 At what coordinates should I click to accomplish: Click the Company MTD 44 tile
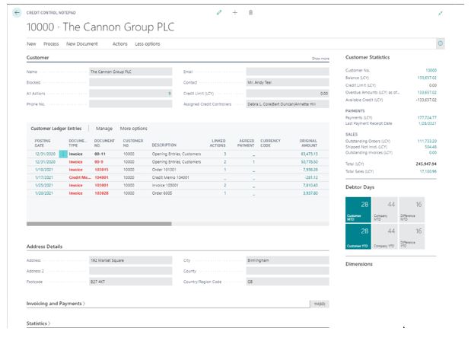pyautogui.click(x=385, y=210)
